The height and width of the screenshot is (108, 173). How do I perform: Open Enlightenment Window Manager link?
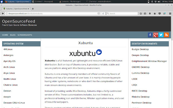[x=149, y=61]
